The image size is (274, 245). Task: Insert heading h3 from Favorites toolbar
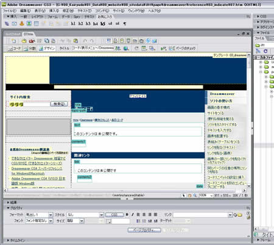pyautogui.click(x=88, y=24)
